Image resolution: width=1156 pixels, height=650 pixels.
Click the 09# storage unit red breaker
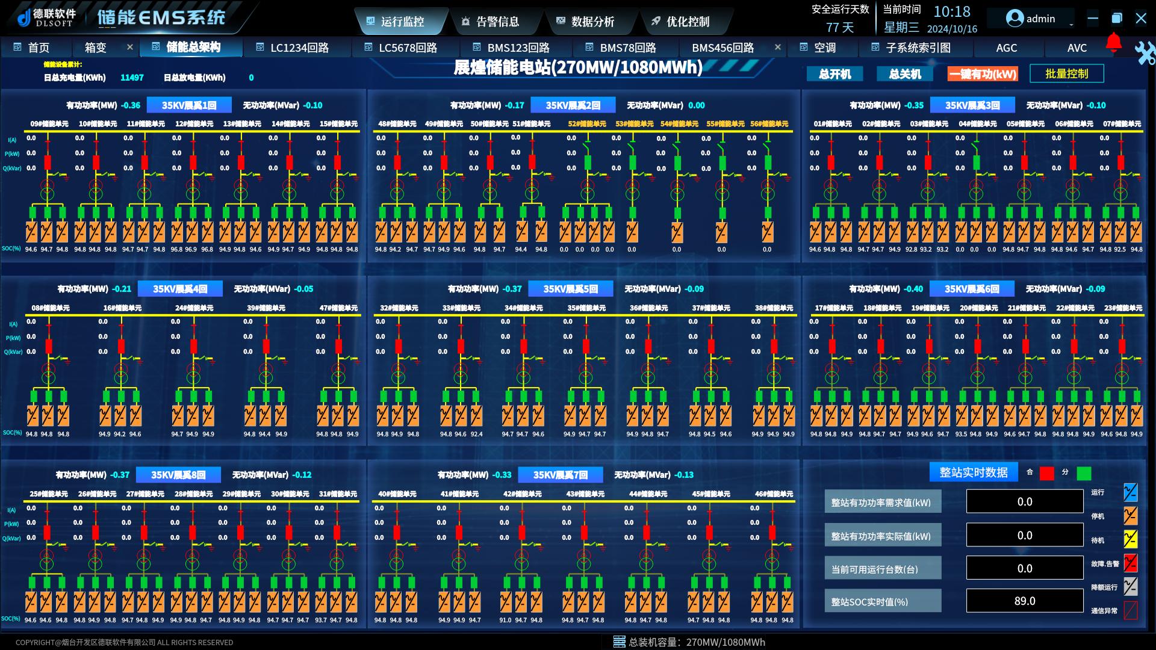click(48, 162)
